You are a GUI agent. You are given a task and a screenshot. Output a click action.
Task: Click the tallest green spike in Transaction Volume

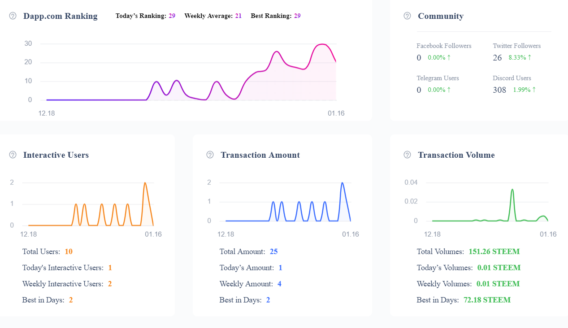[x=512, y=190]
